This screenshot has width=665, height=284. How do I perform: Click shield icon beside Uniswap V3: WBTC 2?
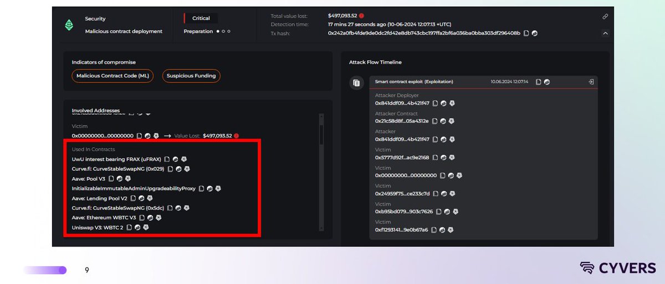(x=146, y=227)
